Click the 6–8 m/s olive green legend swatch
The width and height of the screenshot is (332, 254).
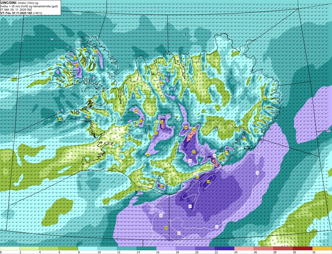point(68,248)
